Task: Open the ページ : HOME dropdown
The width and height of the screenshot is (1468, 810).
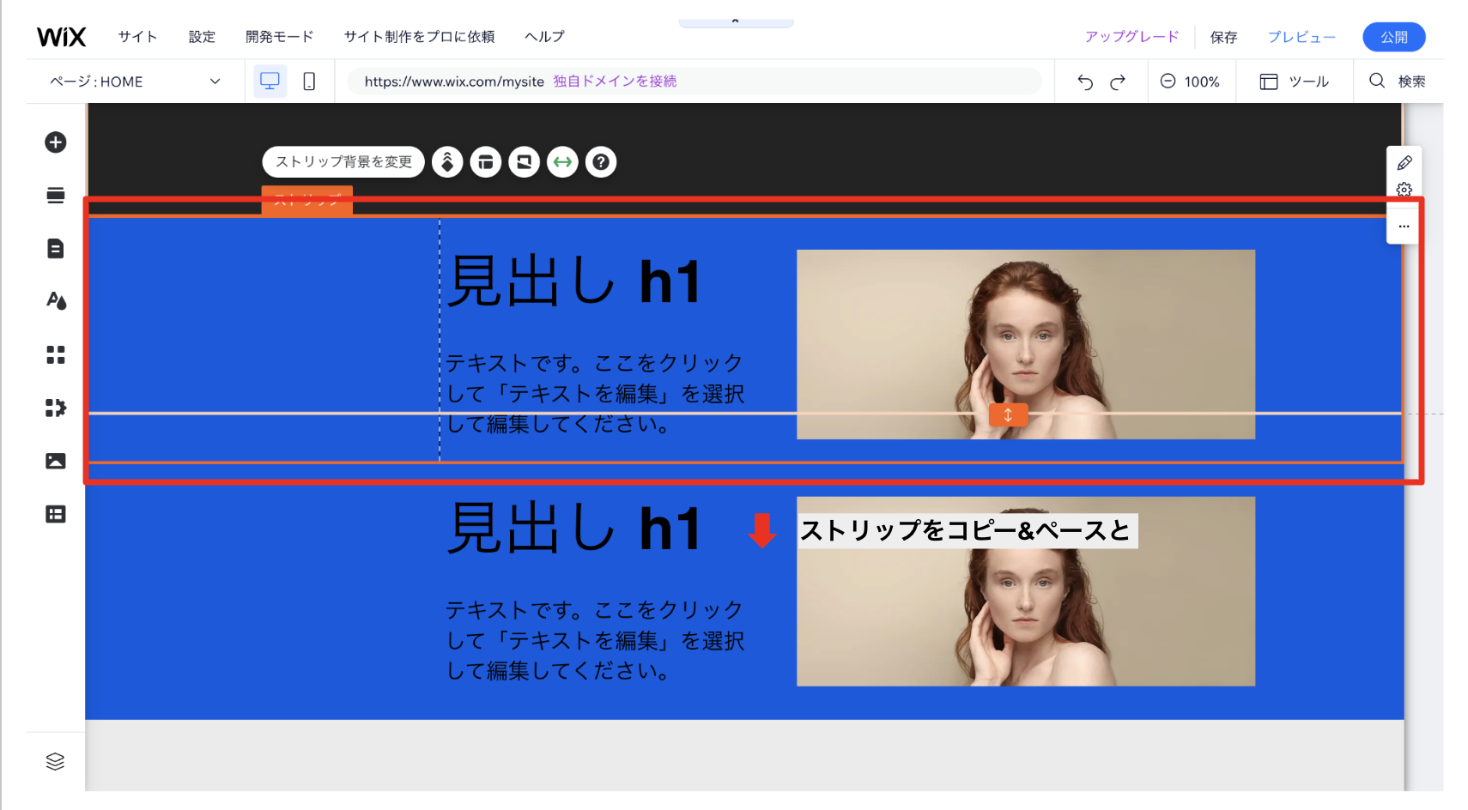Action: [133, 81]
